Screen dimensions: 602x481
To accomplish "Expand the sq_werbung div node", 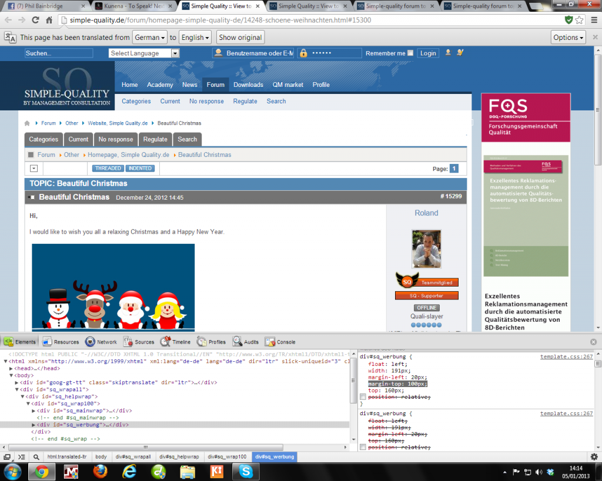I will click(34, 425).
